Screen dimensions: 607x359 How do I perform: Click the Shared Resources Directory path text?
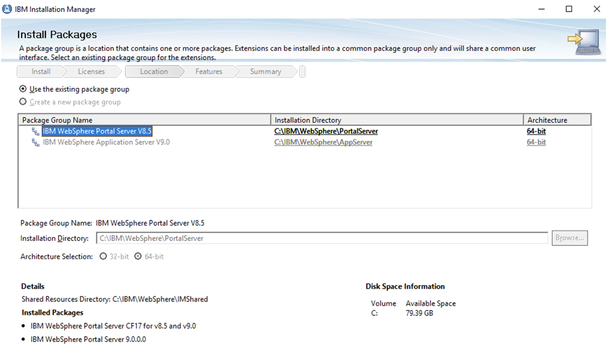coord(160,299)
